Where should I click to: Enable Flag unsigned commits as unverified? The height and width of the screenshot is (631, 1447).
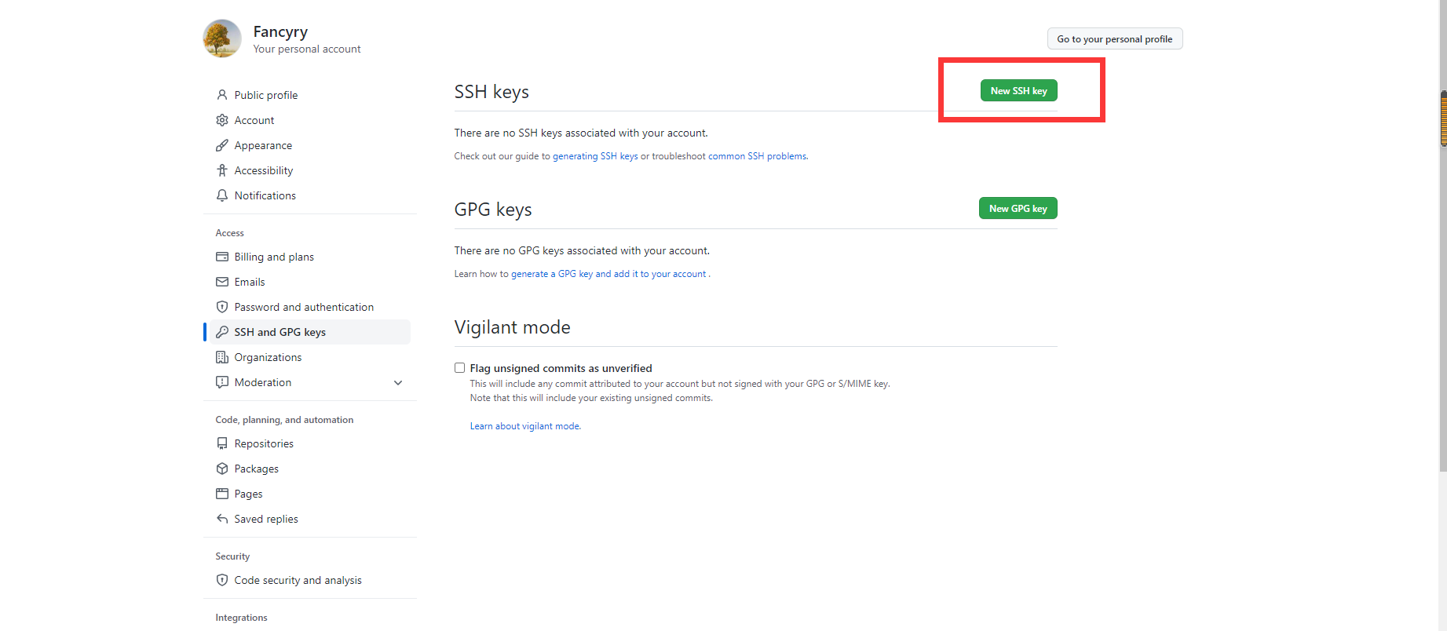(459, 368)
